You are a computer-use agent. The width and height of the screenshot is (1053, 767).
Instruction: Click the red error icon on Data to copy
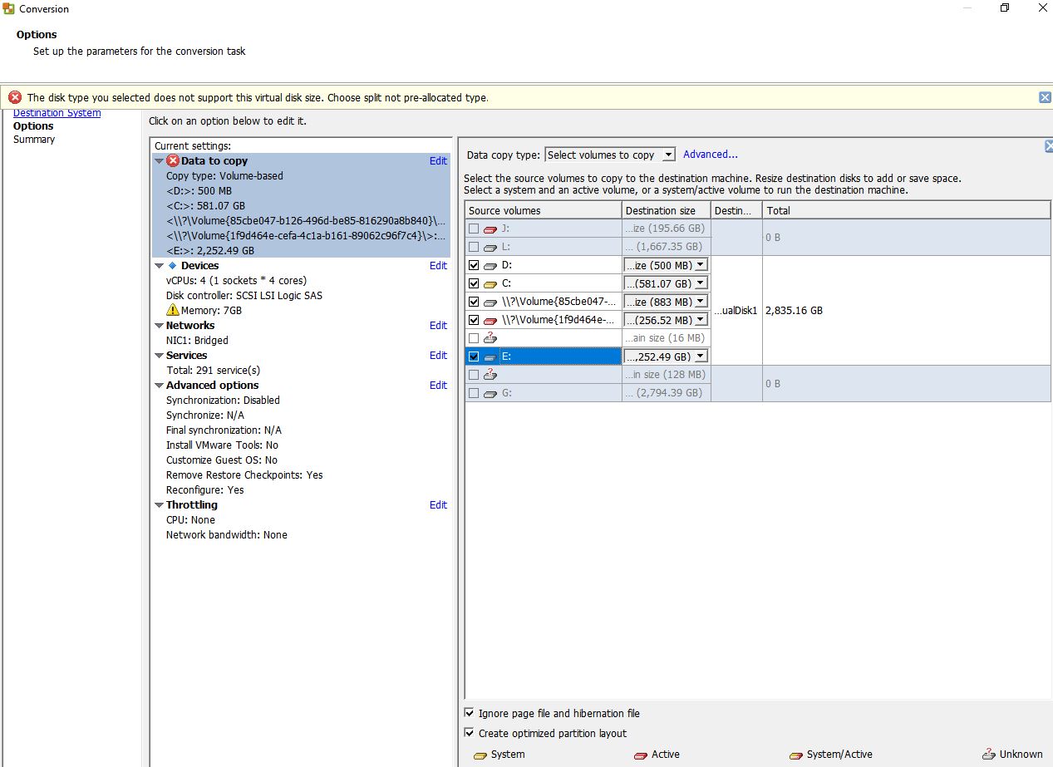click(173, 161)
